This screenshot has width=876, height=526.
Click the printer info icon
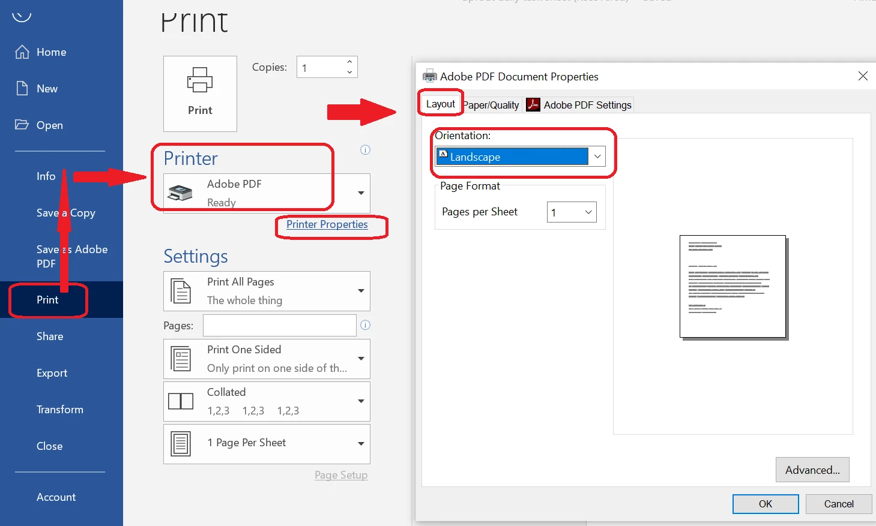(365, 150)
